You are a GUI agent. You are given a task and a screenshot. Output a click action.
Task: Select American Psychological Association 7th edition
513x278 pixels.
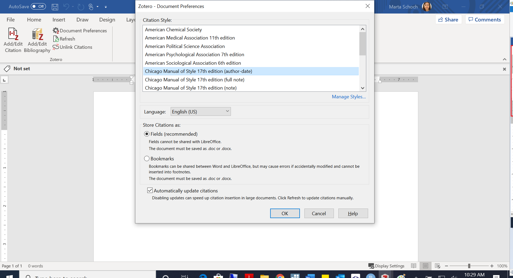point(251,55)
